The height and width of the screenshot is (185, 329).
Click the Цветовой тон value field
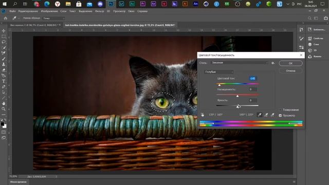[252, 79]
